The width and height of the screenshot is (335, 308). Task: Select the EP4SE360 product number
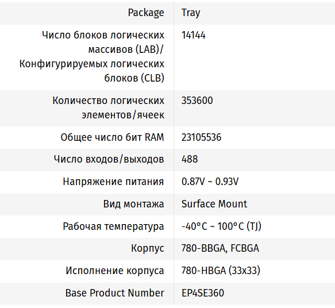(202, 293)
